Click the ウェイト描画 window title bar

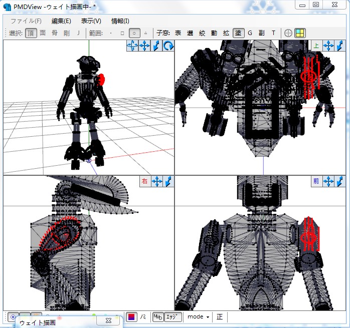pos(56,322)
